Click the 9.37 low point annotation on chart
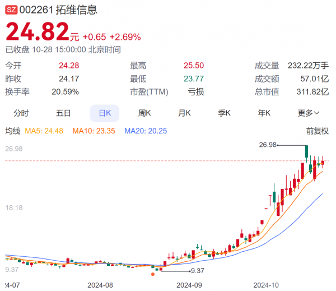The image size is (336, 291). tap(198, 271)
